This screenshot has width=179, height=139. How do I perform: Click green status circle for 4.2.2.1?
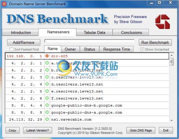47,63
